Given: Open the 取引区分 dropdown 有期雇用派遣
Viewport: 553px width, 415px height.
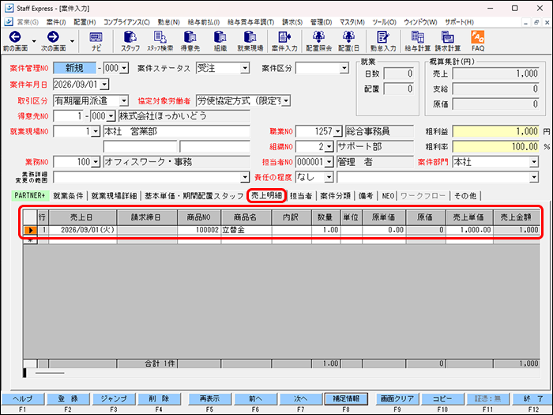Looking at the screenshot, I should pyautogui.click(x=124, y=101).
